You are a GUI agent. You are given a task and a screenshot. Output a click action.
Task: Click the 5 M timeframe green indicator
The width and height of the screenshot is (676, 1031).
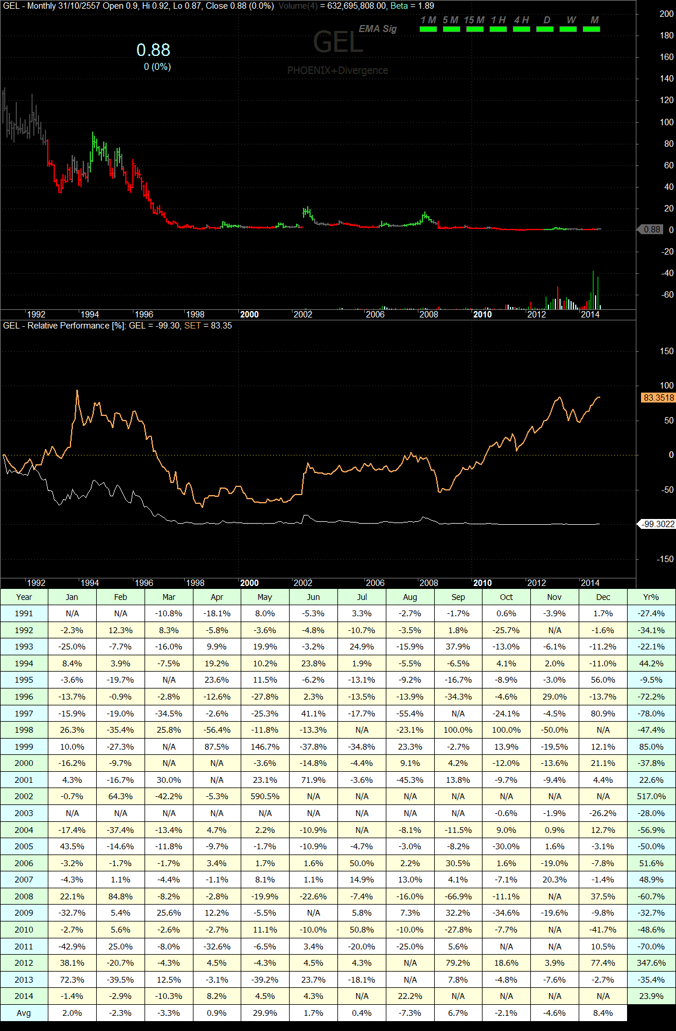point(452,29)
